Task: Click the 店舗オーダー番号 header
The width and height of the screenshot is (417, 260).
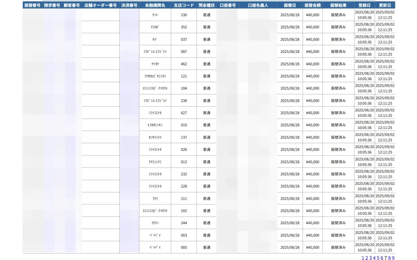Action: coord(101,5)
